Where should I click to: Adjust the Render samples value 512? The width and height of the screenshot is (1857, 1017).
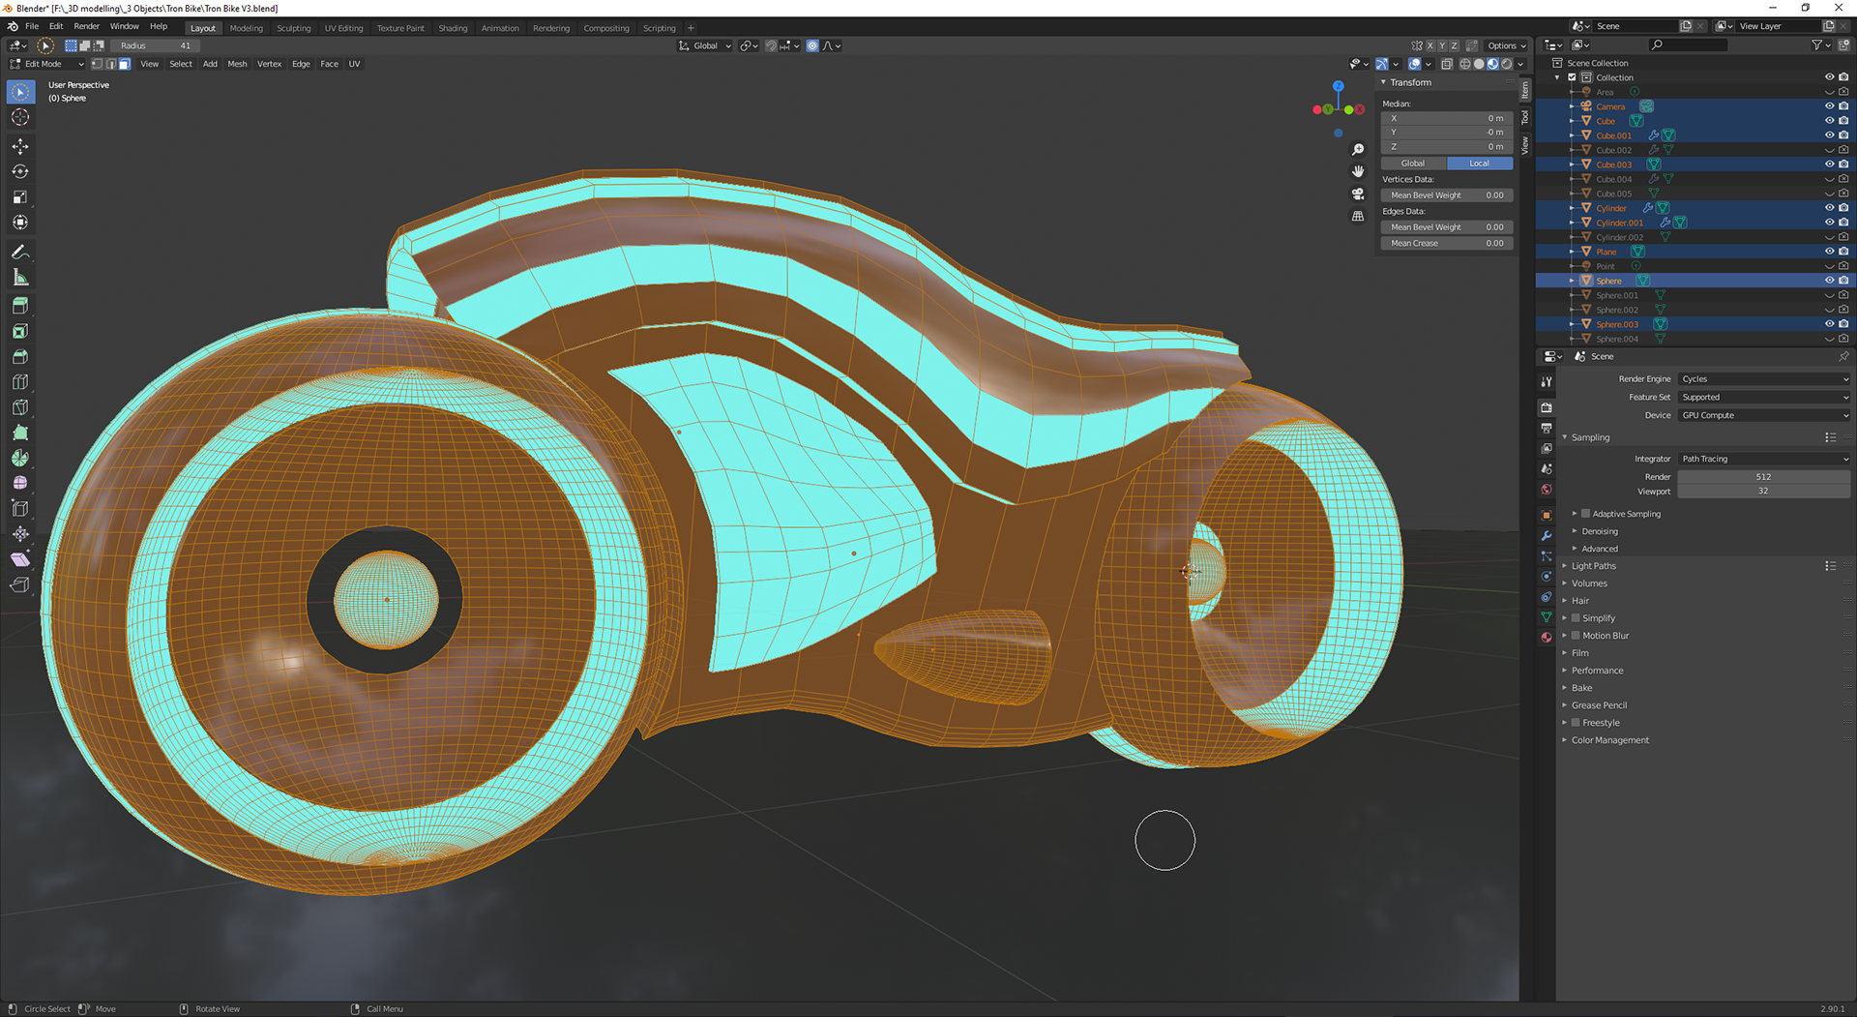(x=1764, y=477)
